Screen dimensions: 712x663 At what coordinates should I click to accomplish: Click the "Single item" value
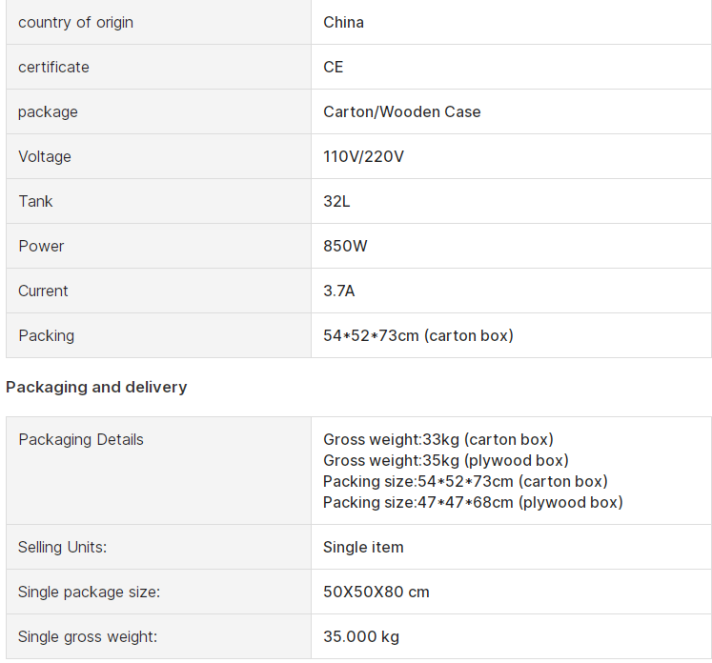click(363, 547)
